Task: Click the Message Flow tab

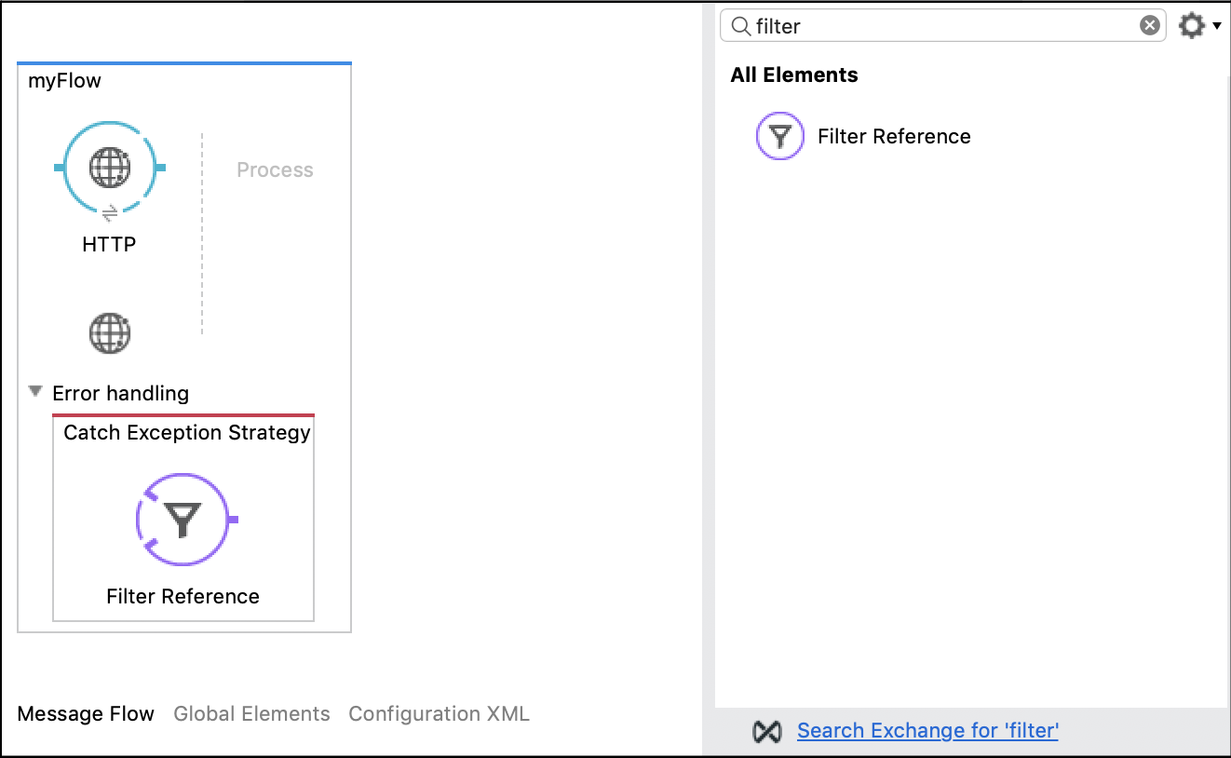Action: click(86, 713)
